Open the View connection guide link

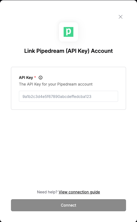[x=79, y=192]
